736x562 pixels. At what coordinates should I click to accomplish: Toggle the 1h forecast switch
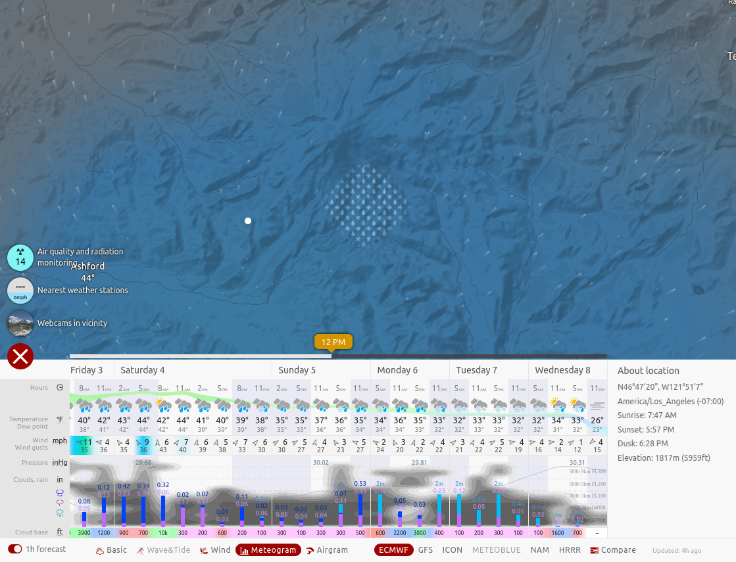15,550
